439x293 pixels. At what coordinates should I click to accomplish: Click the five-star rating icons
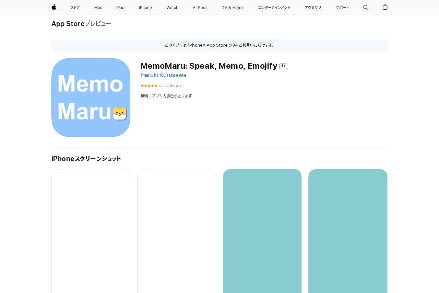[149, 86]
